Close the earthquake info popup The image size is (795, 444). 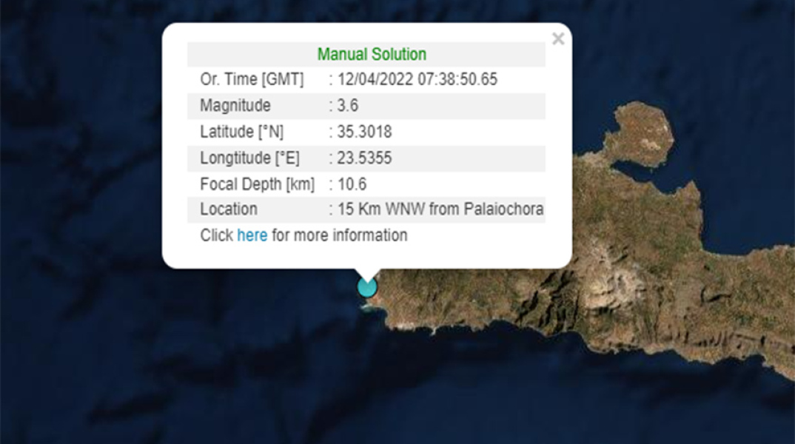coord(558,39)
